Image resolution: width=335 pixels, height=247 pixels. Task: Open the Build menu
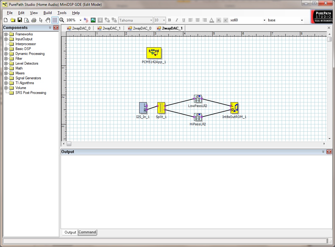48,13
